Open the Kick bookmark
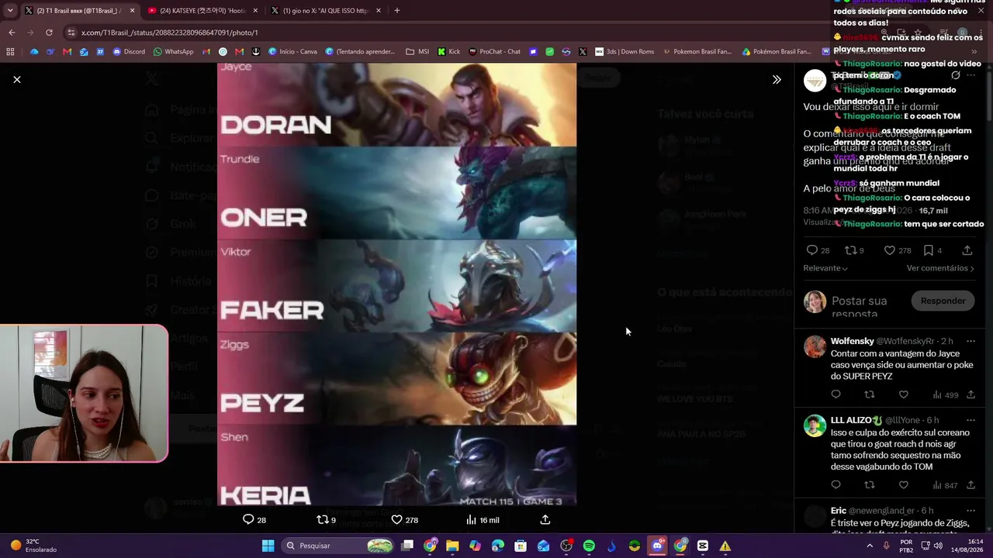This screenshot has height=558, width=993. (x=449, y=52)
